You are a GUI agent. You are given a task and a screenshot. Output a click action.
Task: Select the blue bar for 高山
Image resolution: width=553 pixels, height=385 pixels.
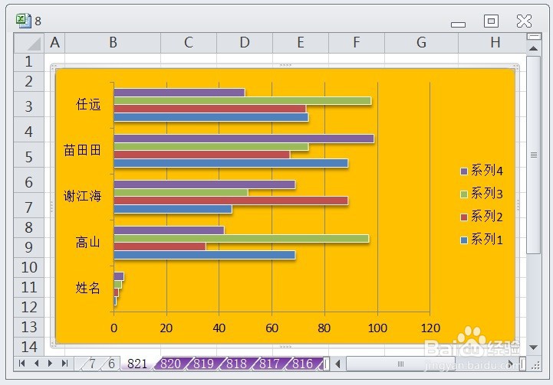coord(205,255)
